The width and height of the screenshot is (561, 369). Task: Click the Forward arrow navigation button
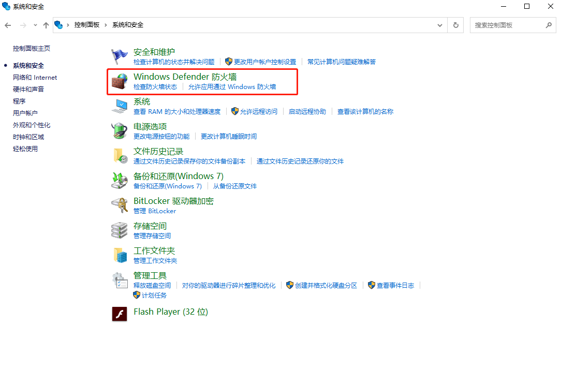(23, 25)
